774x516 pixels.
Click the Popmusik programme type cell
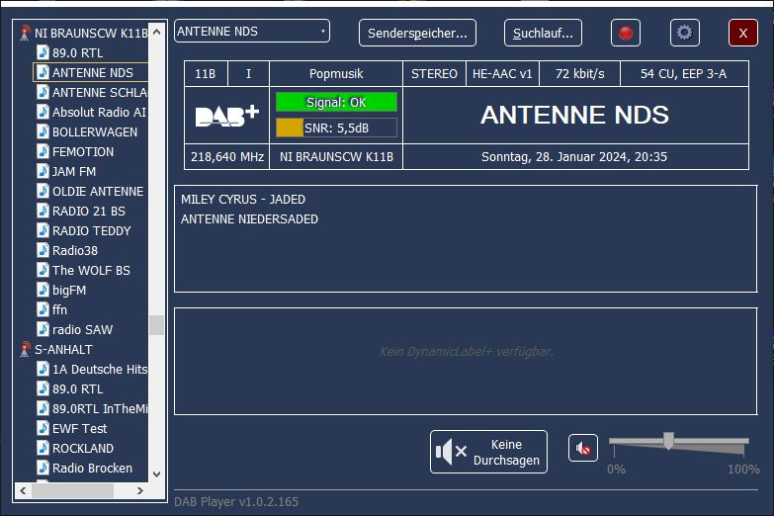coord(336,73)
